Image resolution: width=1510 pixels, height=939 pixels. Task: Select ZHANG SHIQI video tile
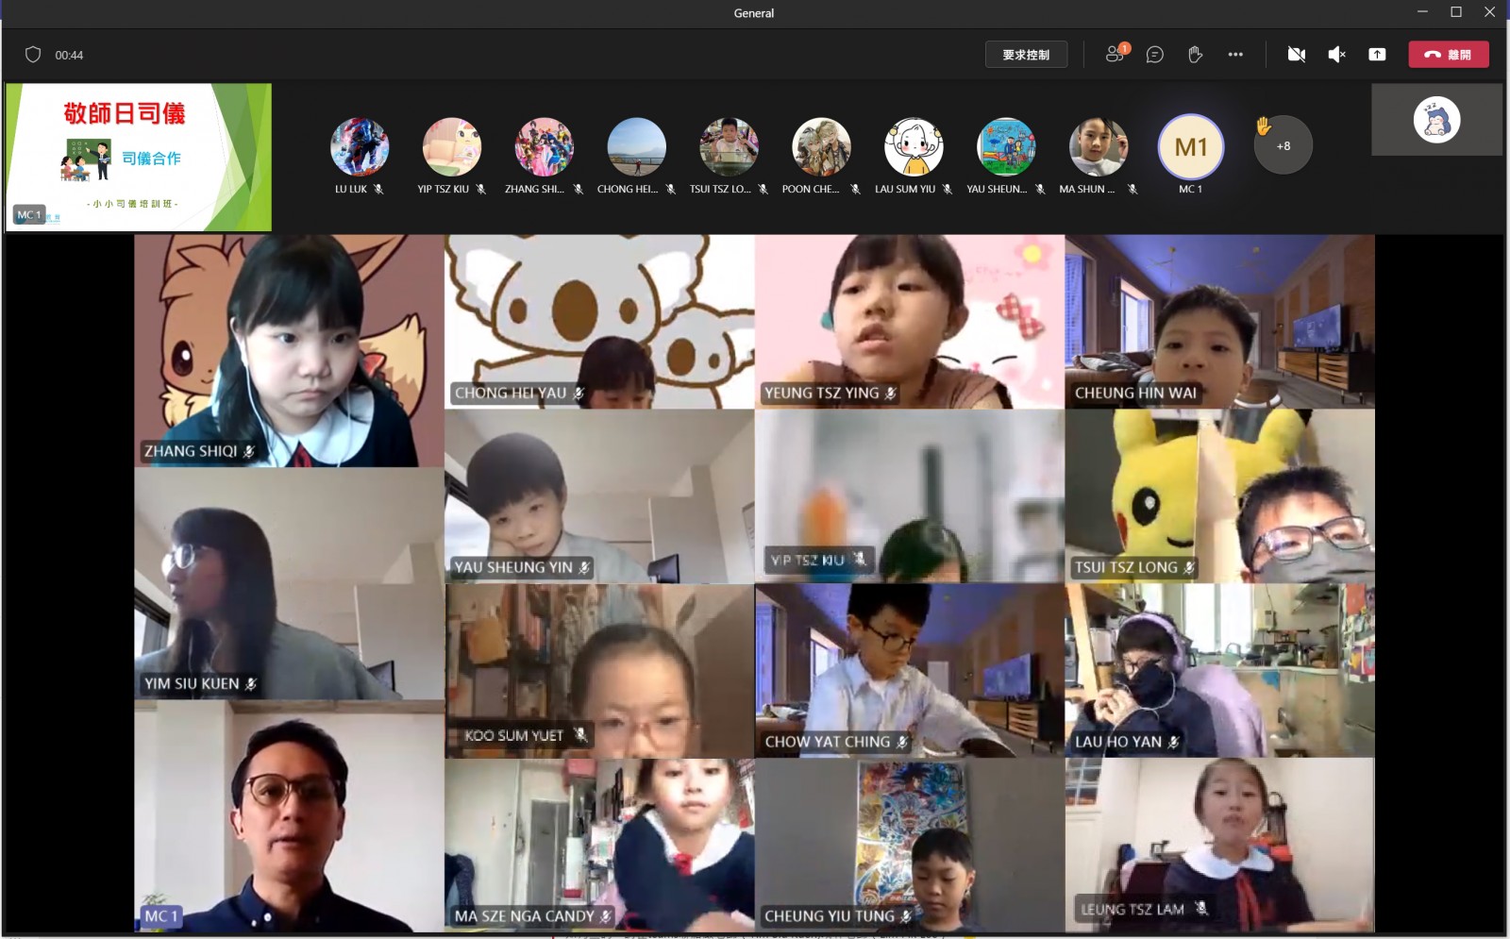click(x=290, y=351)
